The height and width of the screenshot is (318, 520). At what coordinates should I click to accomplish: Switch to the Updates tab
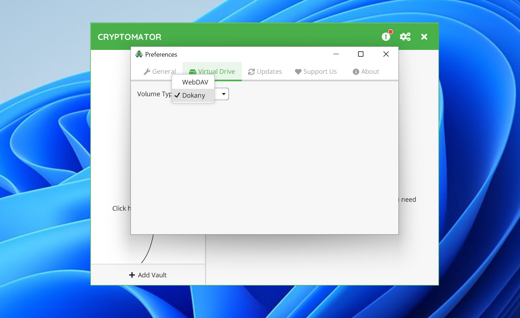(265, 71)
